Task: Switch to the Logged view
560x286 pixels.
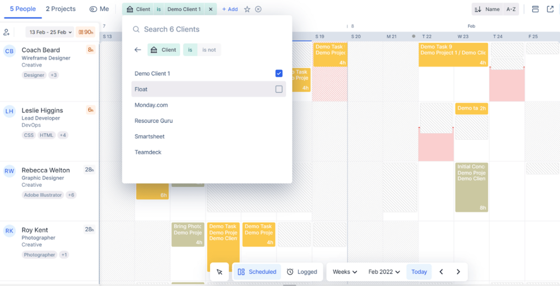Action: point(302,272)
